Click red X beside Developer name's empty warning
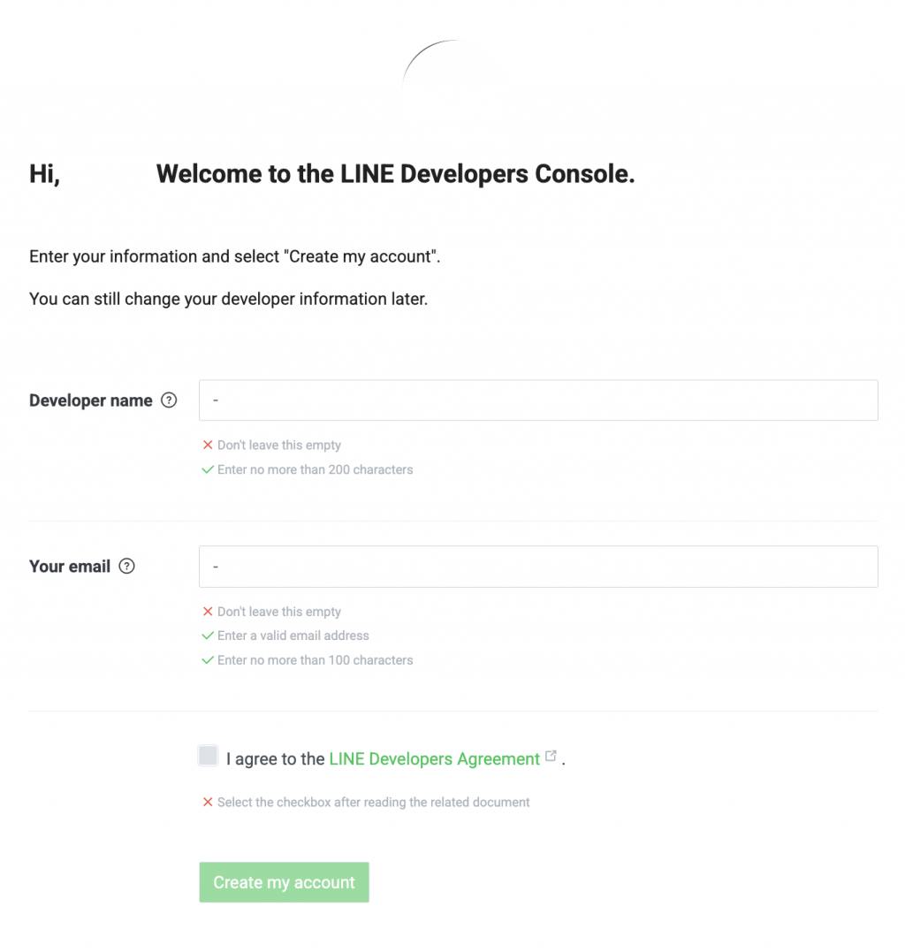Viewport: 905px width, 952px height. pos(208,446)
